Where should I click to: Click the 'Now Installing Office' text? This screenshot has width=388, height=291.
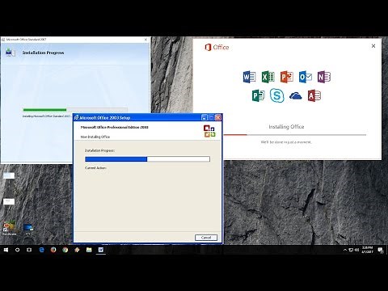(x=95, y=137)
